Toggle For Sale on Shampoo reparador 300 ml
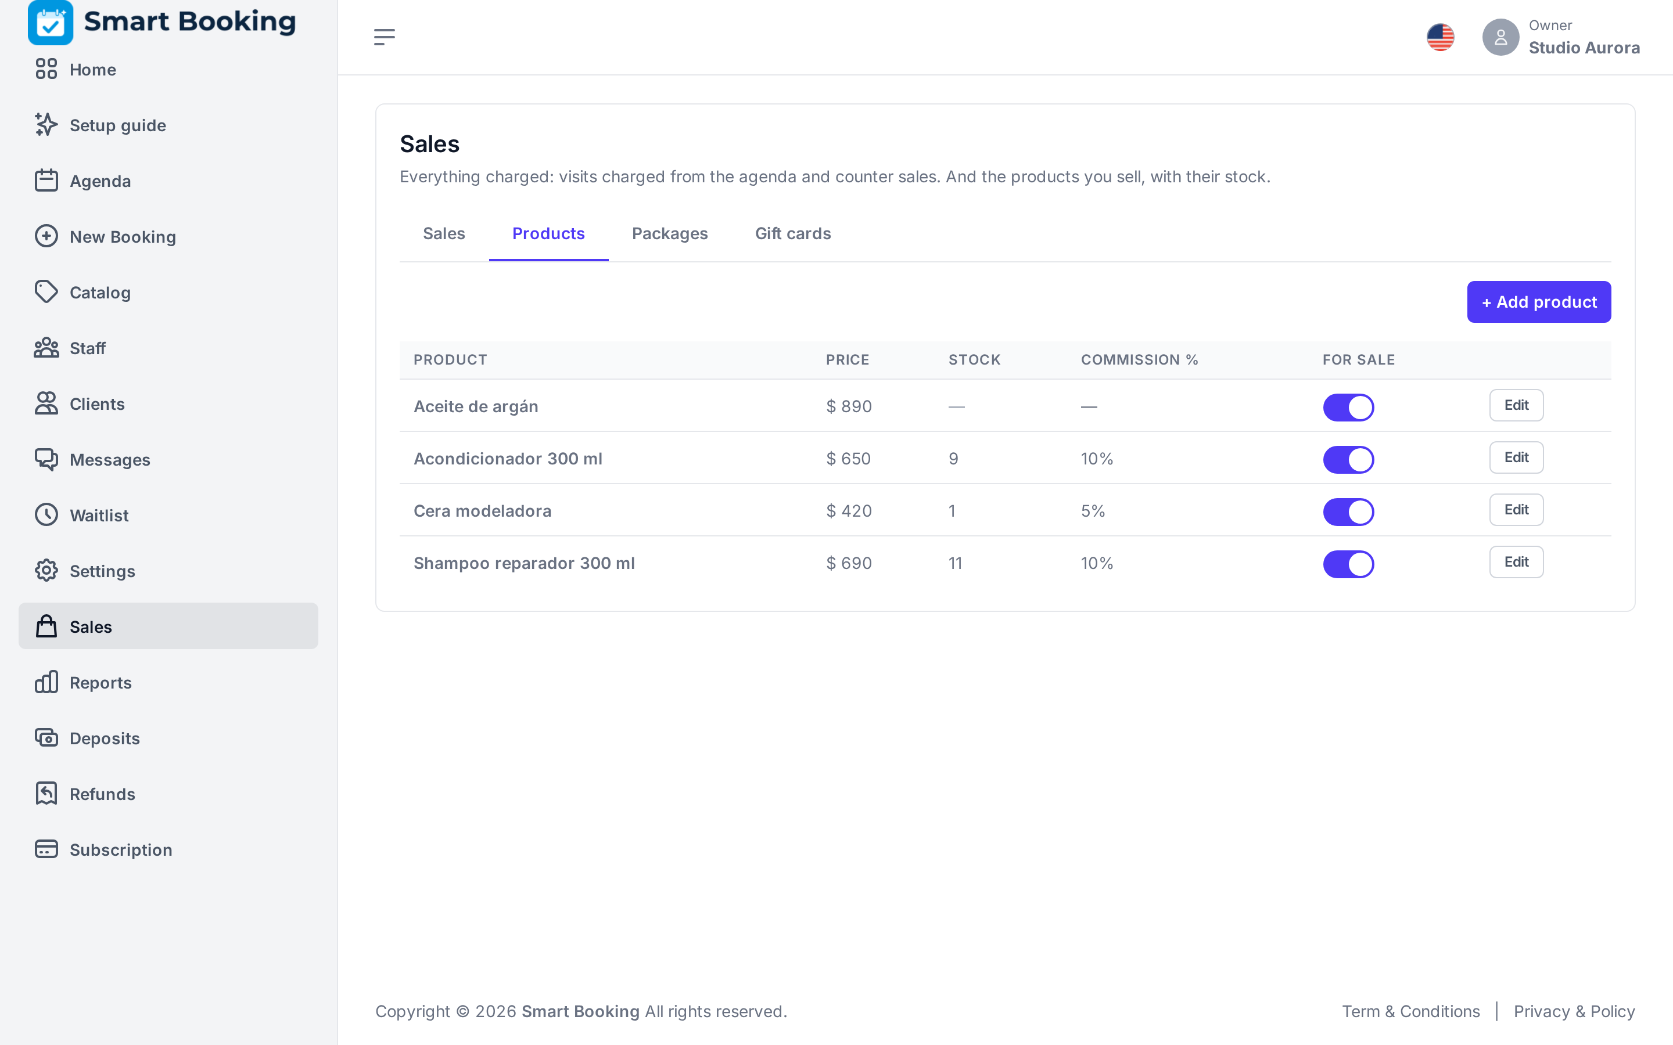This screenshot has width=1673, height=1045. pyautogui.click(x=1348, y=564)
